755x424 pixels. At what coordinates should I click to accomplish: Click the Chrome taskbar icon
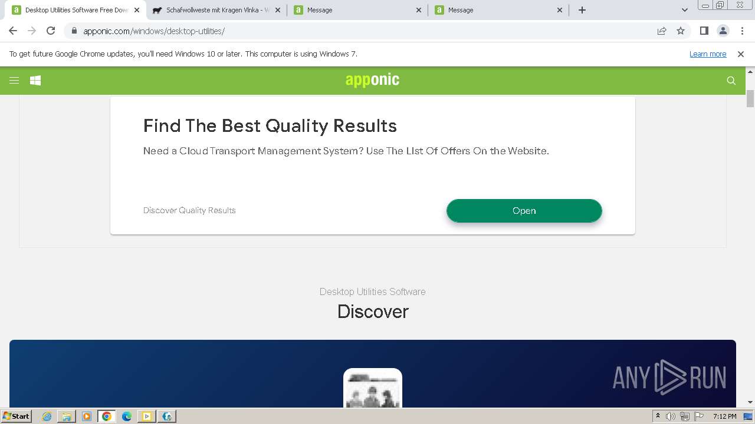(x=107, y=416)
